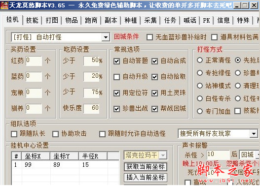260x186 pixels.
Task: Select coordinate row 1 value 99
Action: 28,165
